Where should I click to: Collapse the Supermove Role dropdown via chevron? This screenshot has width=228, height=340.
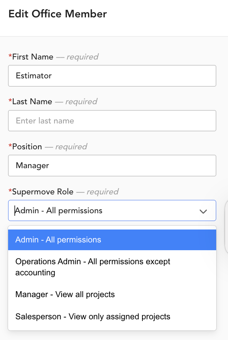pos(203,211)
